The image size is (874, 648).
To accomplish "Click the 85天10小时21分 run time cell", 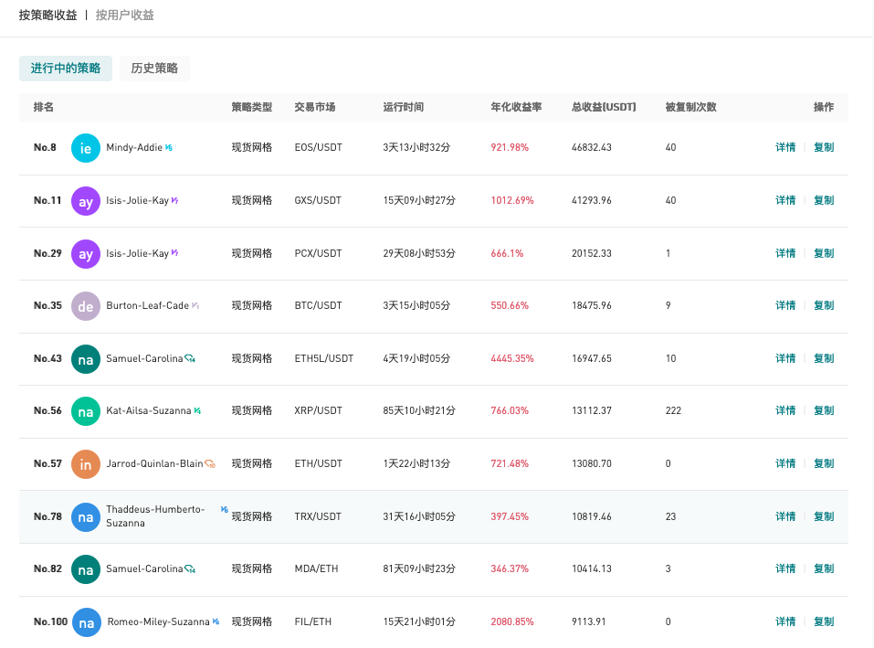I will (x=419, y=410).
